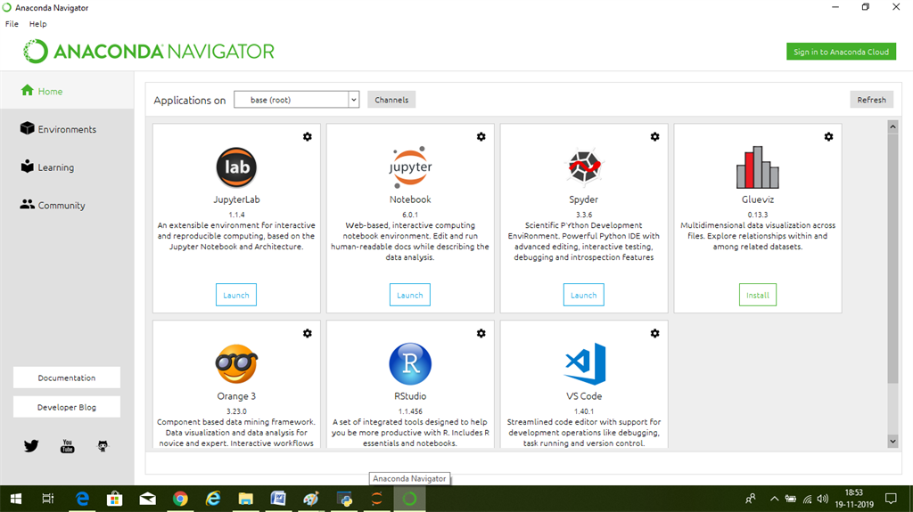This screenshot has width=913, height=512.
Task: Switch to the Community tab
Action: [x=67, y=205]
